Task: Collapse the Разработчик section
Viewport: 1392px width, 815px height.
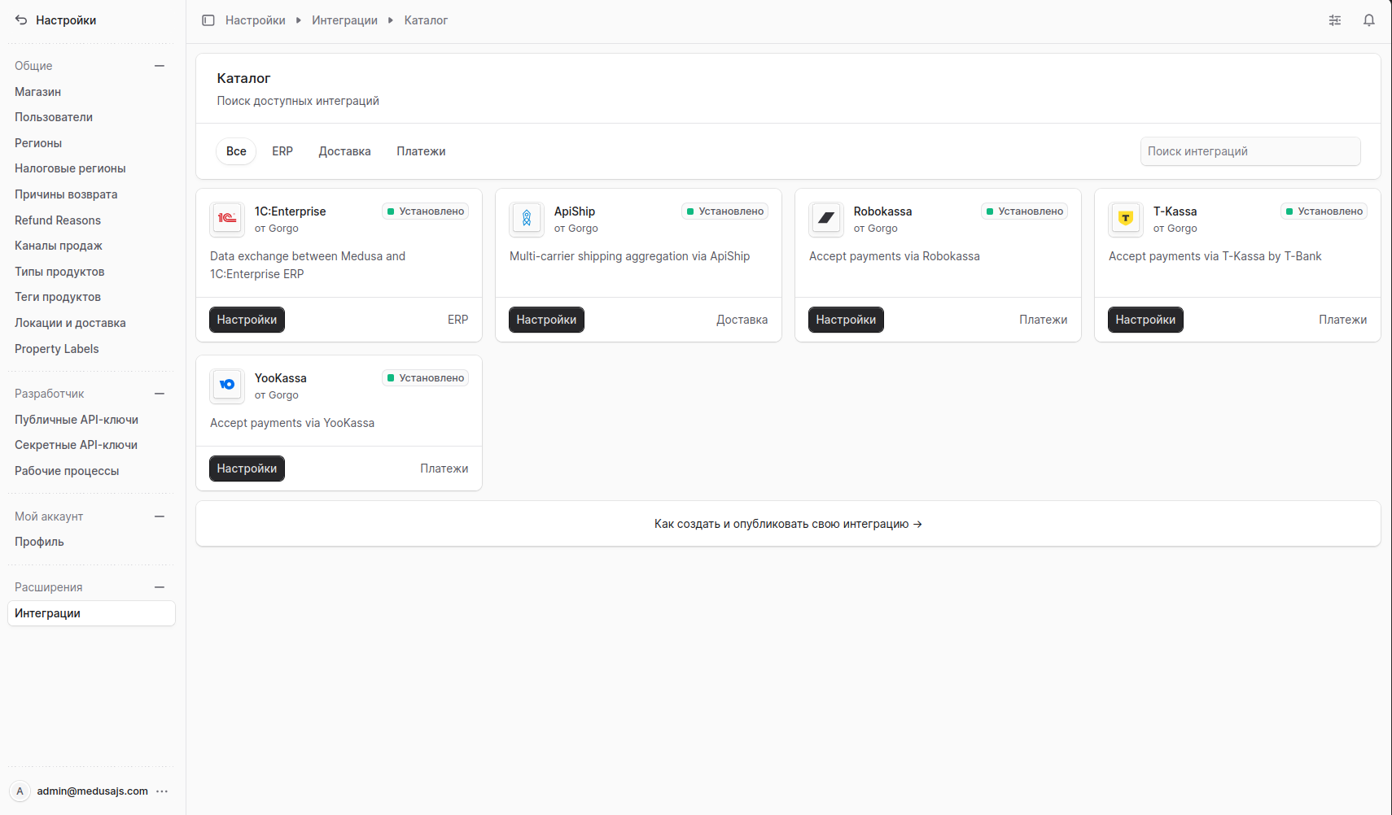Action: (x=160, y=394)
